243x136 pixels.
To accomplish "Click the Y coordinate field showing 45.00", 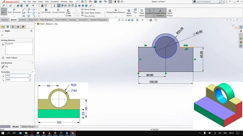I will [17, 80].
